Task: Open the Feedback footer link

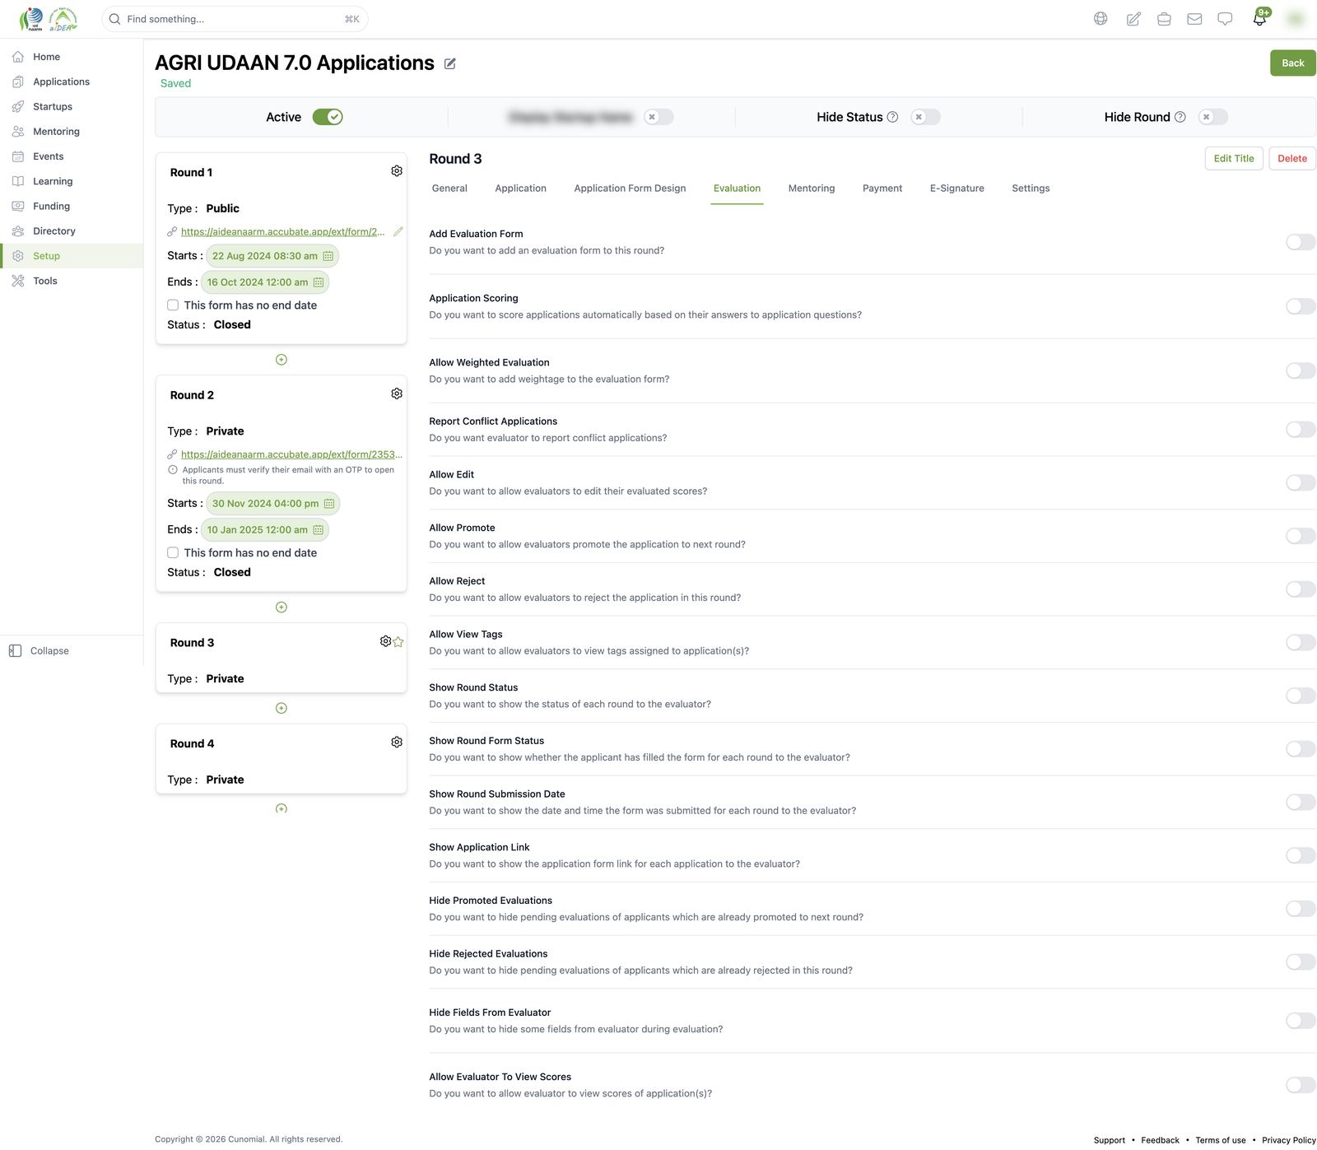Action: pyautogui.click(x=1160, y=1140)
